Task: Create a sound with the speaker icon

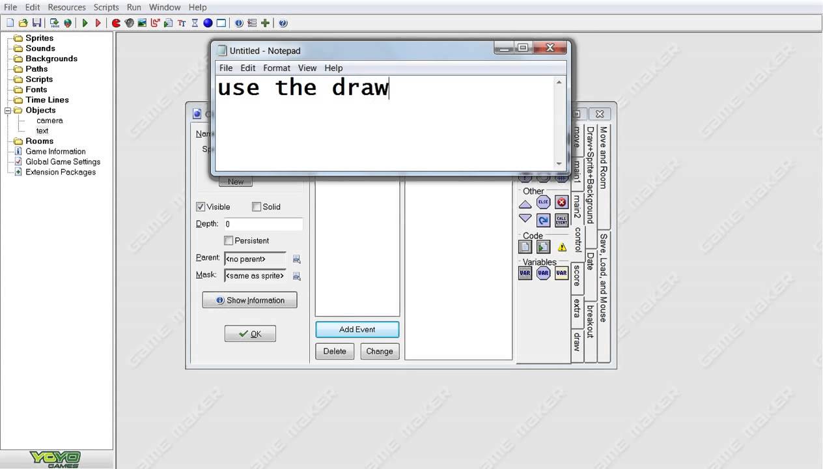Action: (129, 23)
